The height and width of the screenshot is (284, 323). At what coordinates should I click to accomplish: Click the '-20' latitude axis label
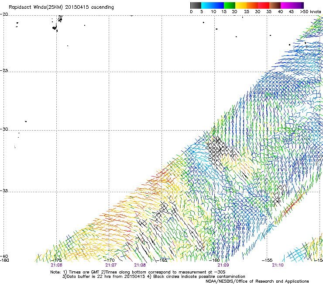pyautogui.click(x=4, y=14)
